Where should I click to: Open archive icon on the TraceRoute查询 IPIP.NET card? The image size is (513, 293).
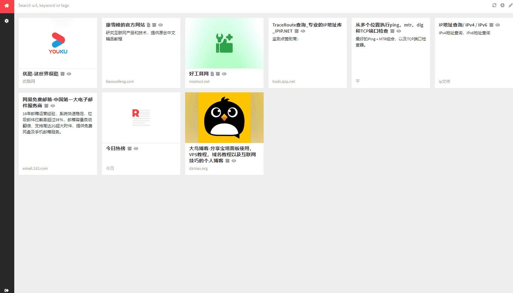297,31
